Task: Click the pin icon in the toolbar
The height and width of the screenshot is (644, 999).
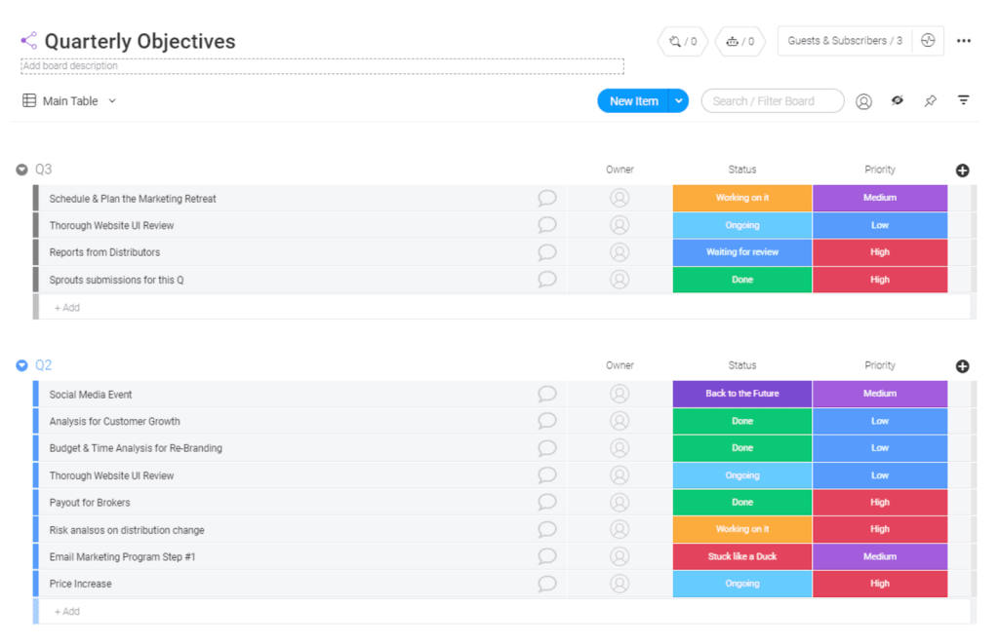Action: [x=930, y=100]
